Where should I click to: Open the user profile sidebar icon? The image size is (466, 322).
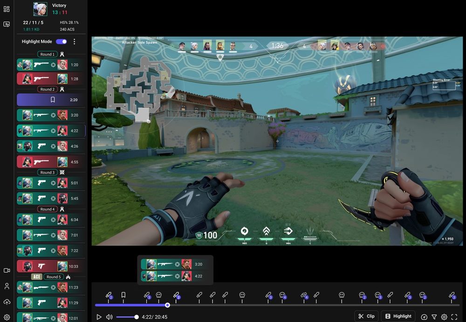(7, 286)
